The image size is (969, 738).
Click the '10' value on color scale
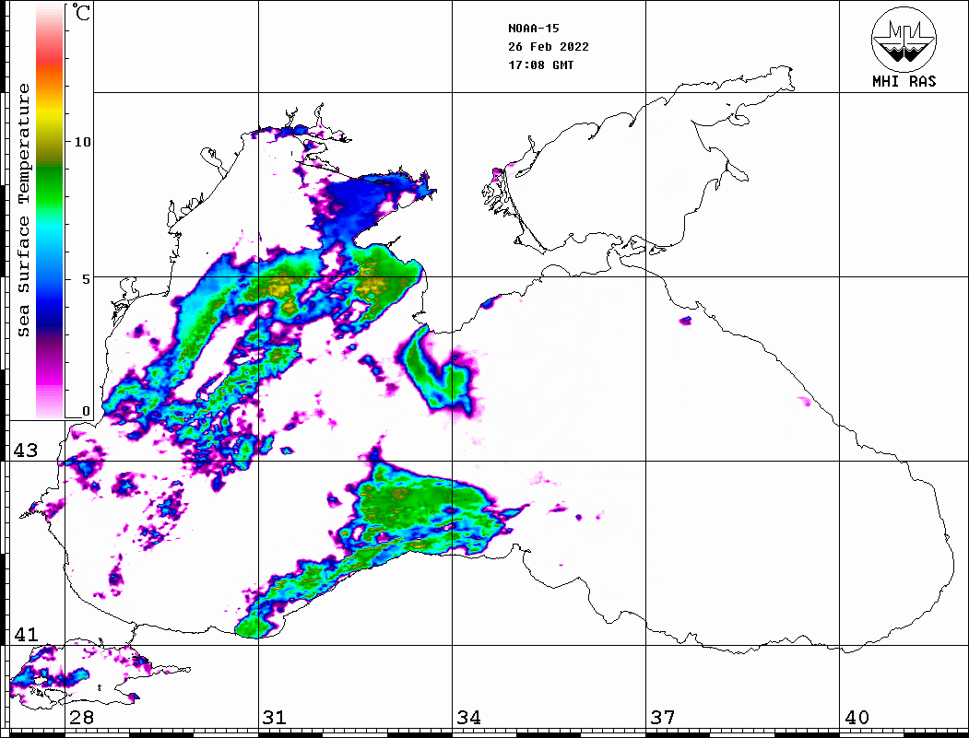[x=81, y=142]
